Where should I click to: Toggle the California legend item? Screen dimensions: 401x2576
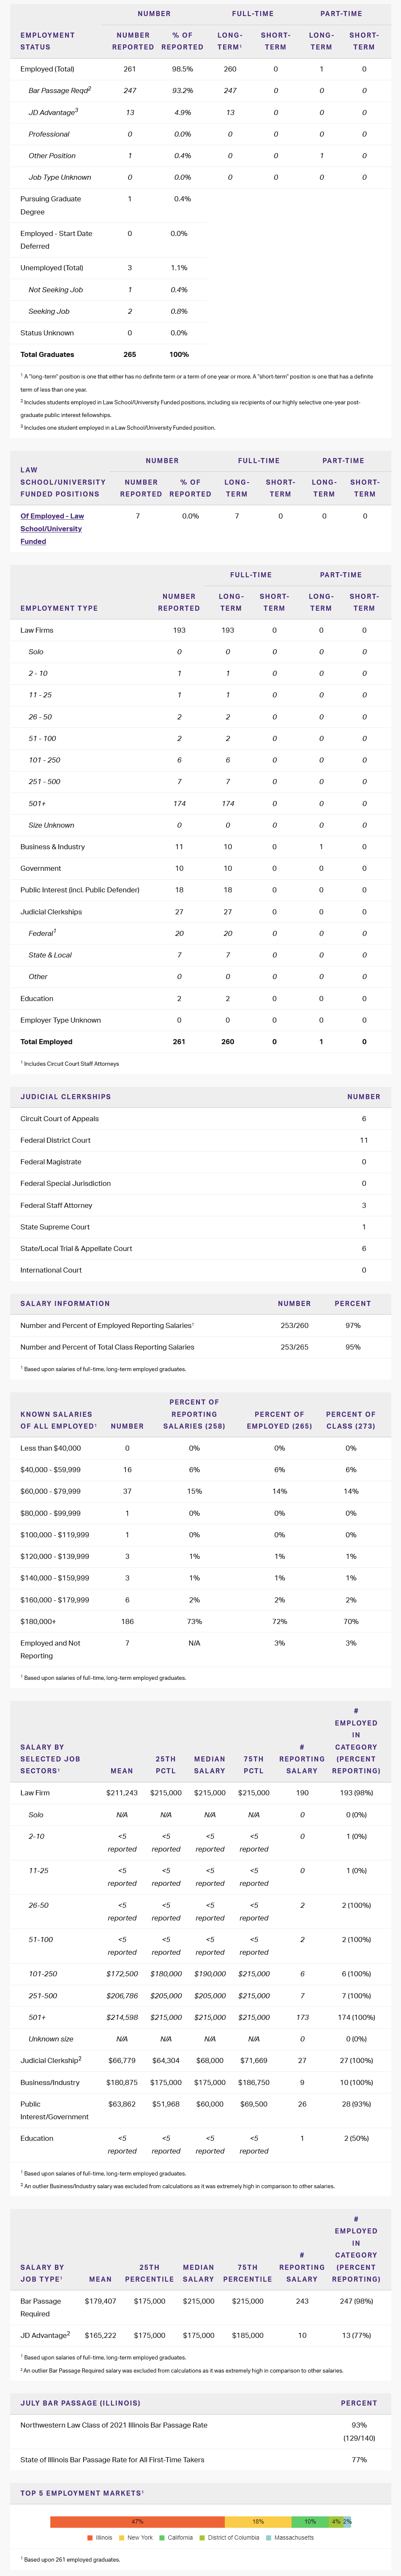pyautogui.click(x=177, y=2537)
